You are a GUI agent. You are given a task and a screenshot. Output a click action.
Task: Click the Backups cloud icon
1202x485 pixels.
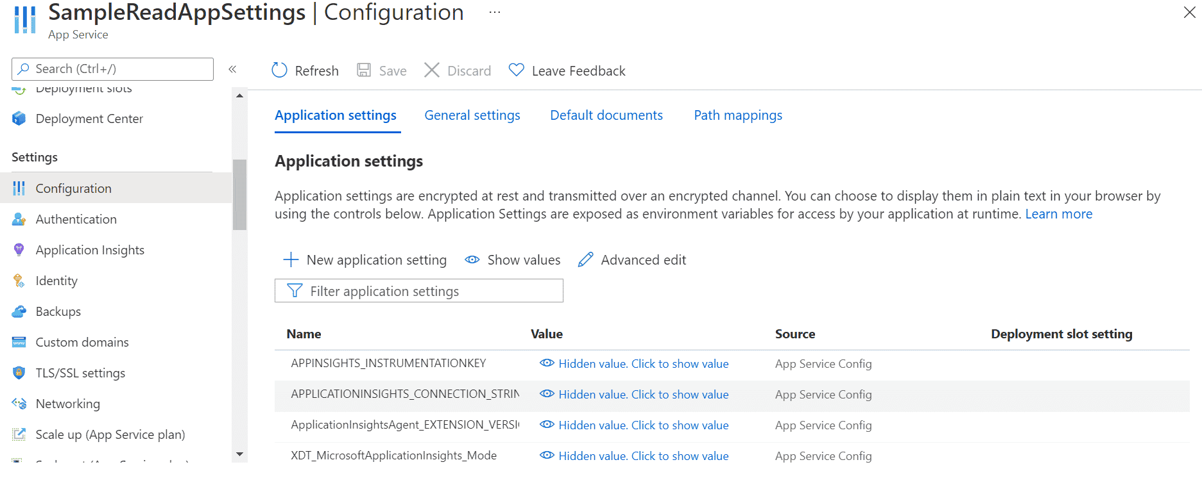[19, 311]
